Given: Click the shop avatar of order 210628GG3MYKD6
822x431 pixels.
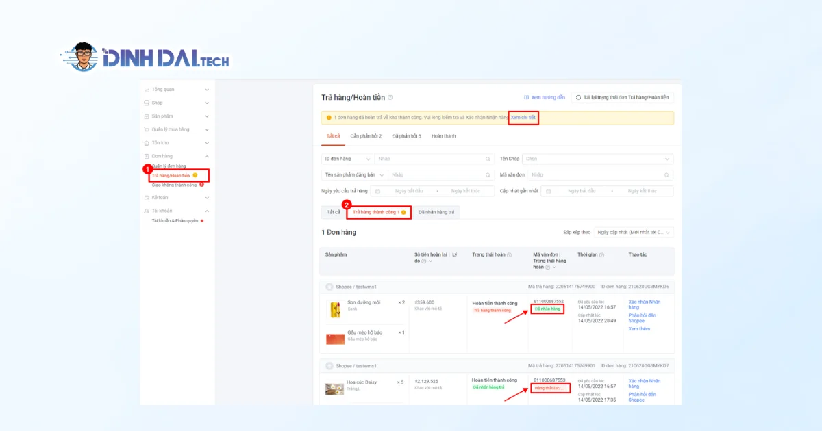Looking at the screenshot, I should click(329, 287).
